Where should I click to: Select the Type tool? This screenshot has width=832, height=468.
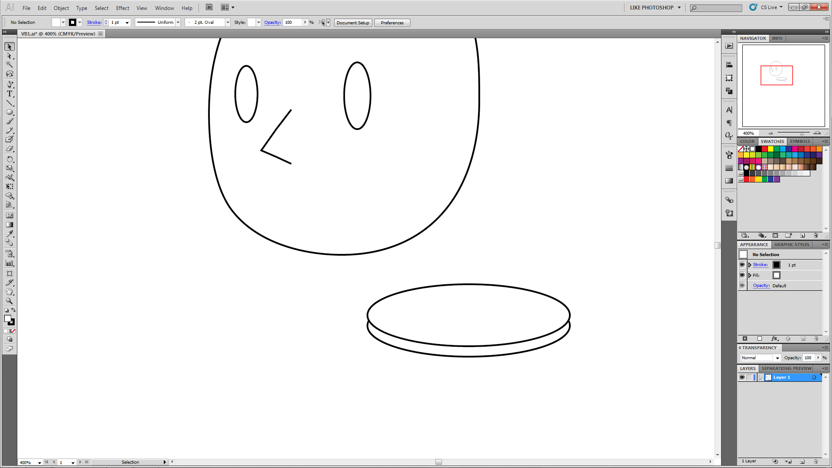(10, 94)
